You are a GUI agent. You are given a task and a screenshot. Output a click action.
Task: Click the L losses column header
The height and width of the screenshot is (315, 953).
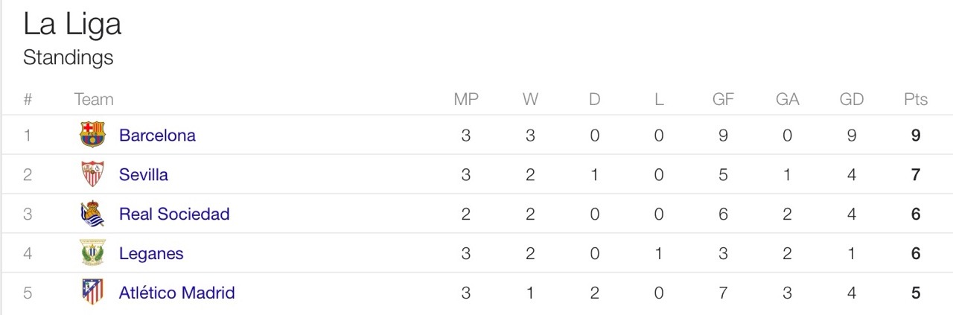(x=659, y=99)
